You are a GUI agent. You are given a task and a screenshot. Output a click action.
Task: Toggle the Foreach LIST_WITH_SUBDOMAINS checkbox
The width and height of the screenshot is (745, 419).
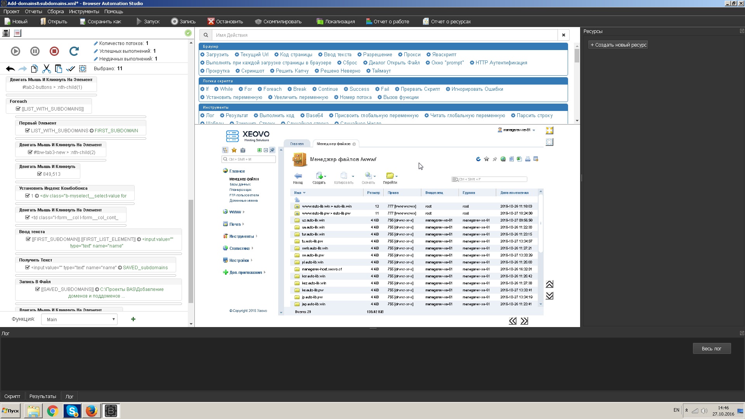[x=18, y=109]
